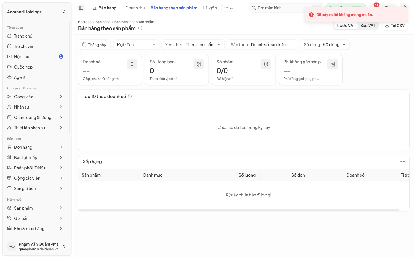Expand the Đơn hàng sidebar group
This screenshot has height=258, width=414.
(36, 147)
